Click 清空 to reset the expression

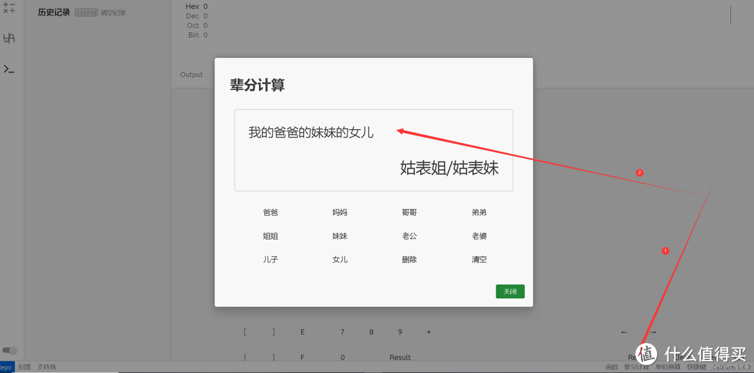(479, 260)
